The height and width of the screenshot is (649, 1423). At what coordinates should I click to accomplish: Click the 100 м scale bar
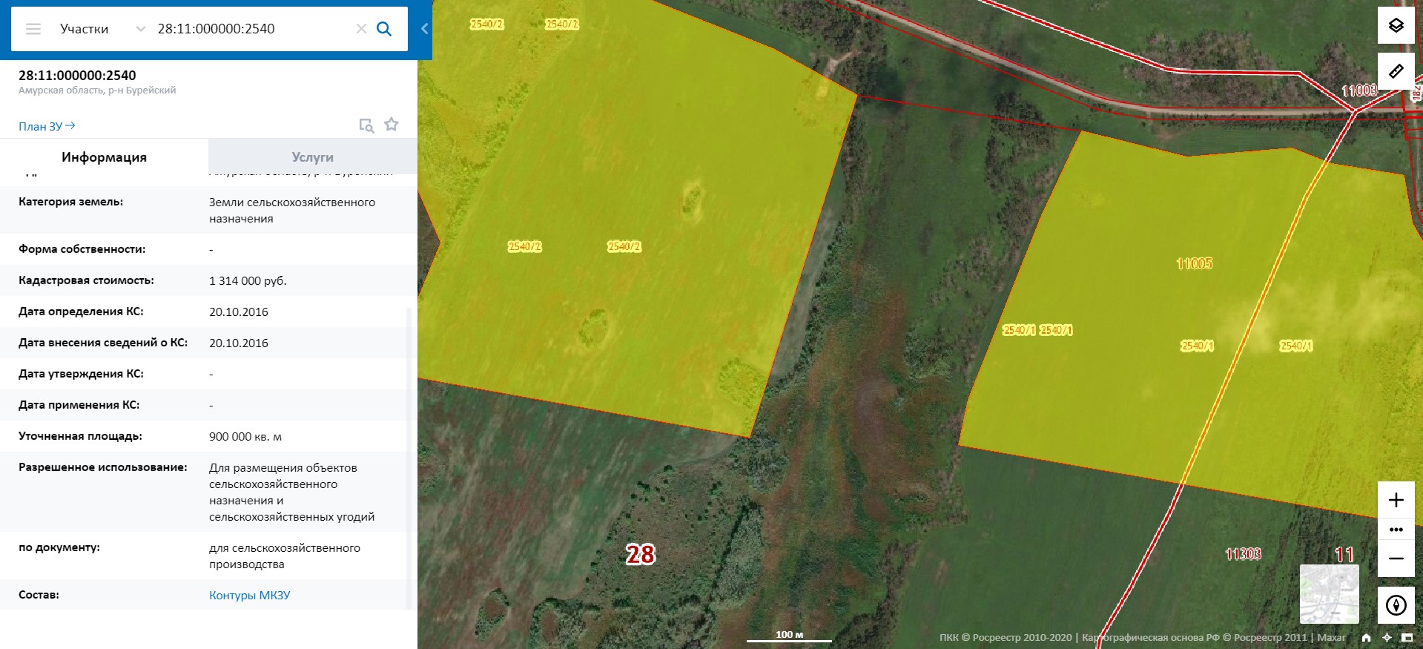click(789, 636)
